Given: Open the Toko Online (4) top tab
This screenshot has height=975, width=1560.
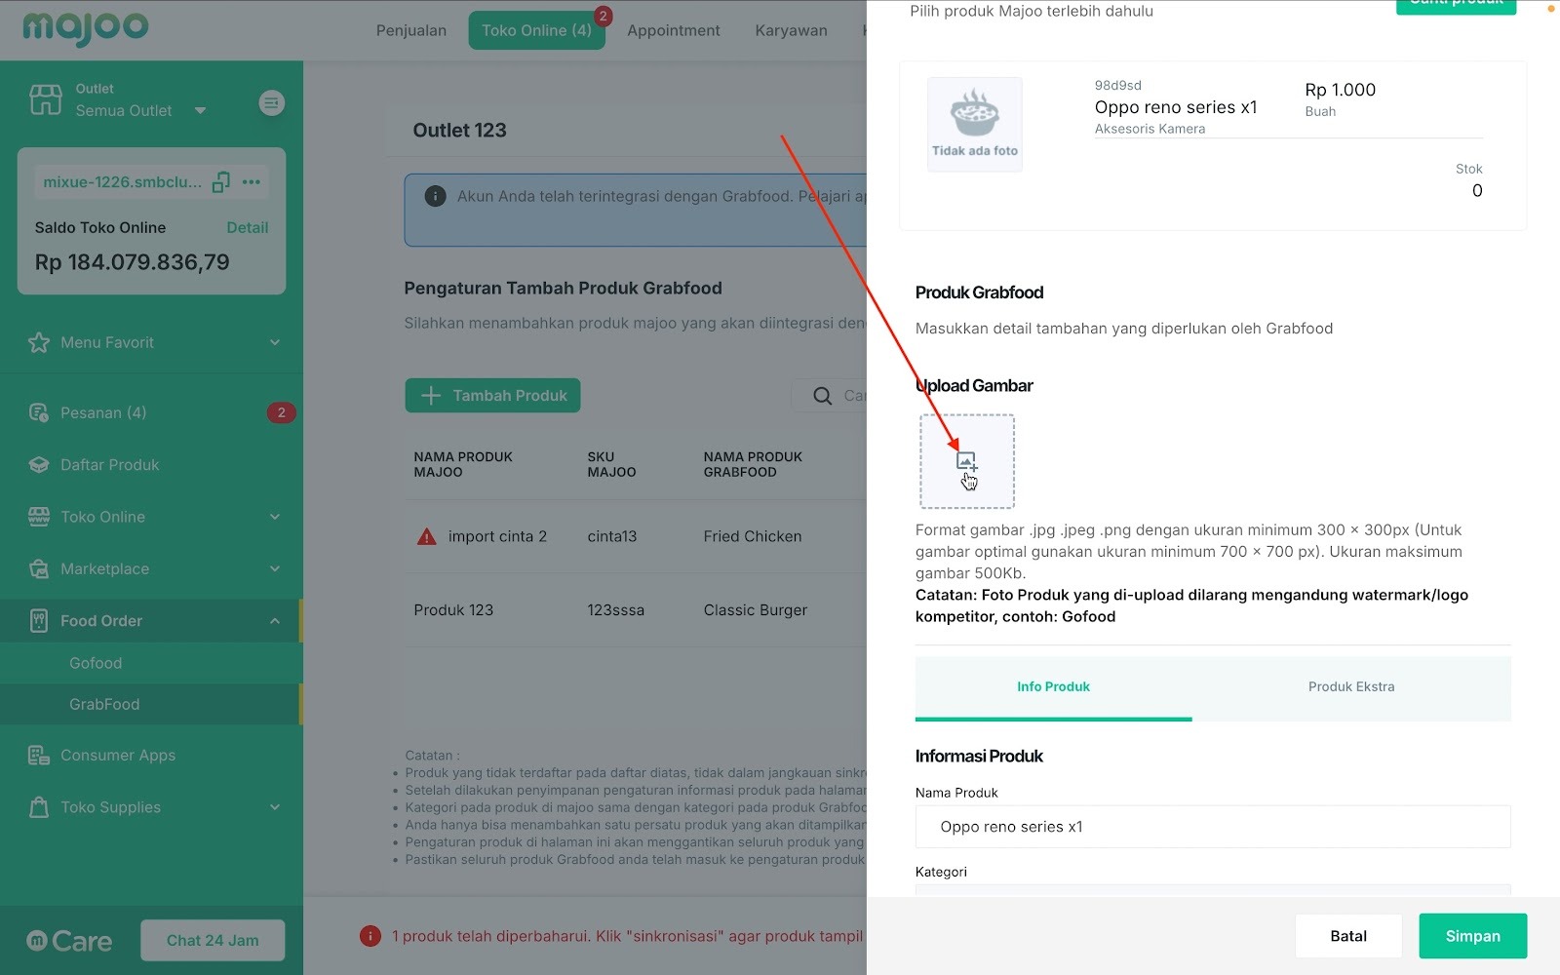Looking at the screenshot, I should pyautogui.click(x=536, y=30).
